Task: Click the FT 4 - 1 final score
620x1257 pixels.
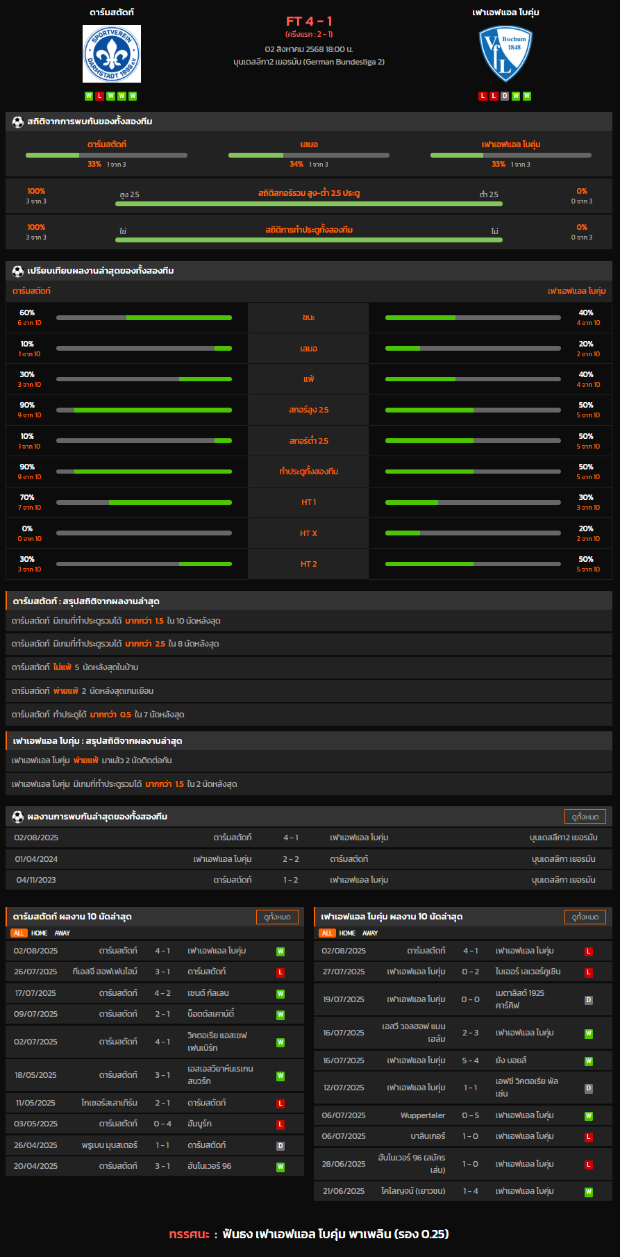Action: [309, 22]
